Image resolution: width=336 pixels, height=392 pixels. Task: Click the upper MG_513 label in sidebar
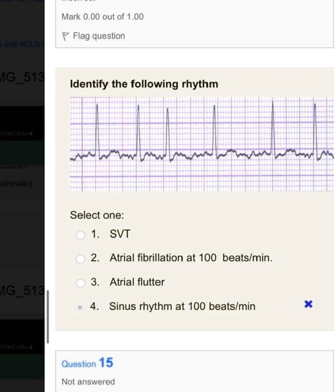22,77
